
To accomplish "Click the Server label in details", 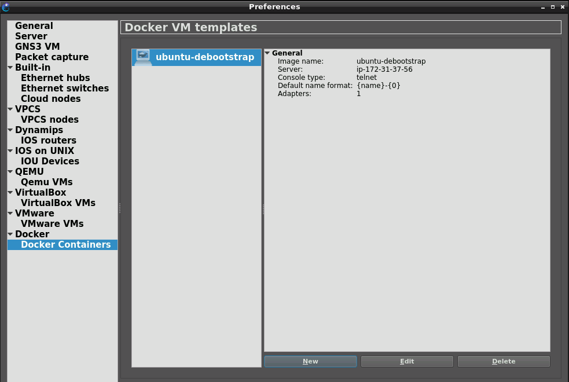I will tap(290, 69).
